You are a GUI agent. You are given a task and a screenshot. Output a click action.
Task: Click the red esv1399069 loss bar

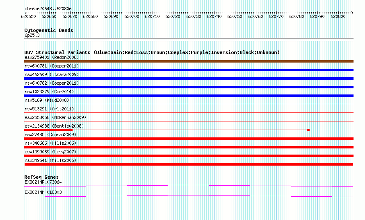(x=189, y=156)
